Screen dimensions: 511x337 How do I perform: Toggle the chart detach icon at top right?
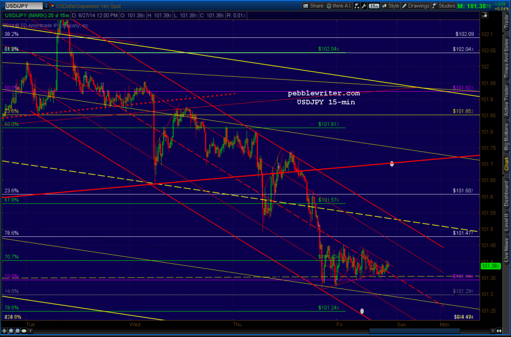click(484, 14)
